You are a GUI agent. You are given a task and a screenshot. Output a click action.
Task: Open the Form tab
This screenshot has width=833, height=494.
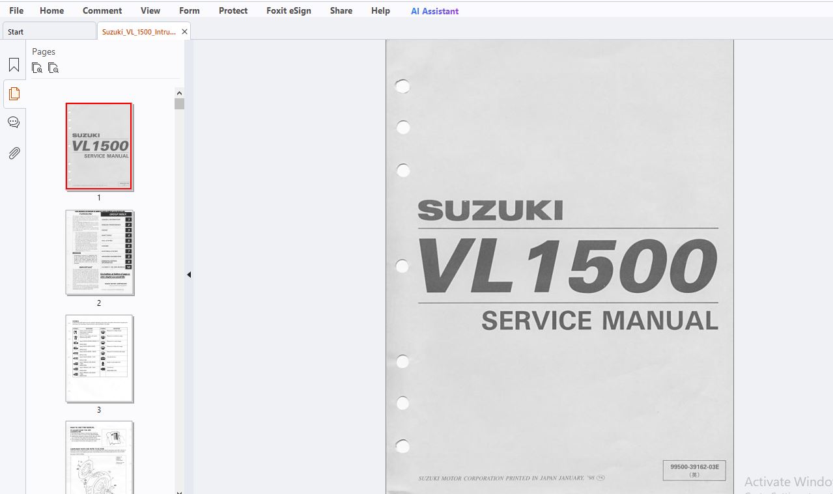click(x=190, y=10)
